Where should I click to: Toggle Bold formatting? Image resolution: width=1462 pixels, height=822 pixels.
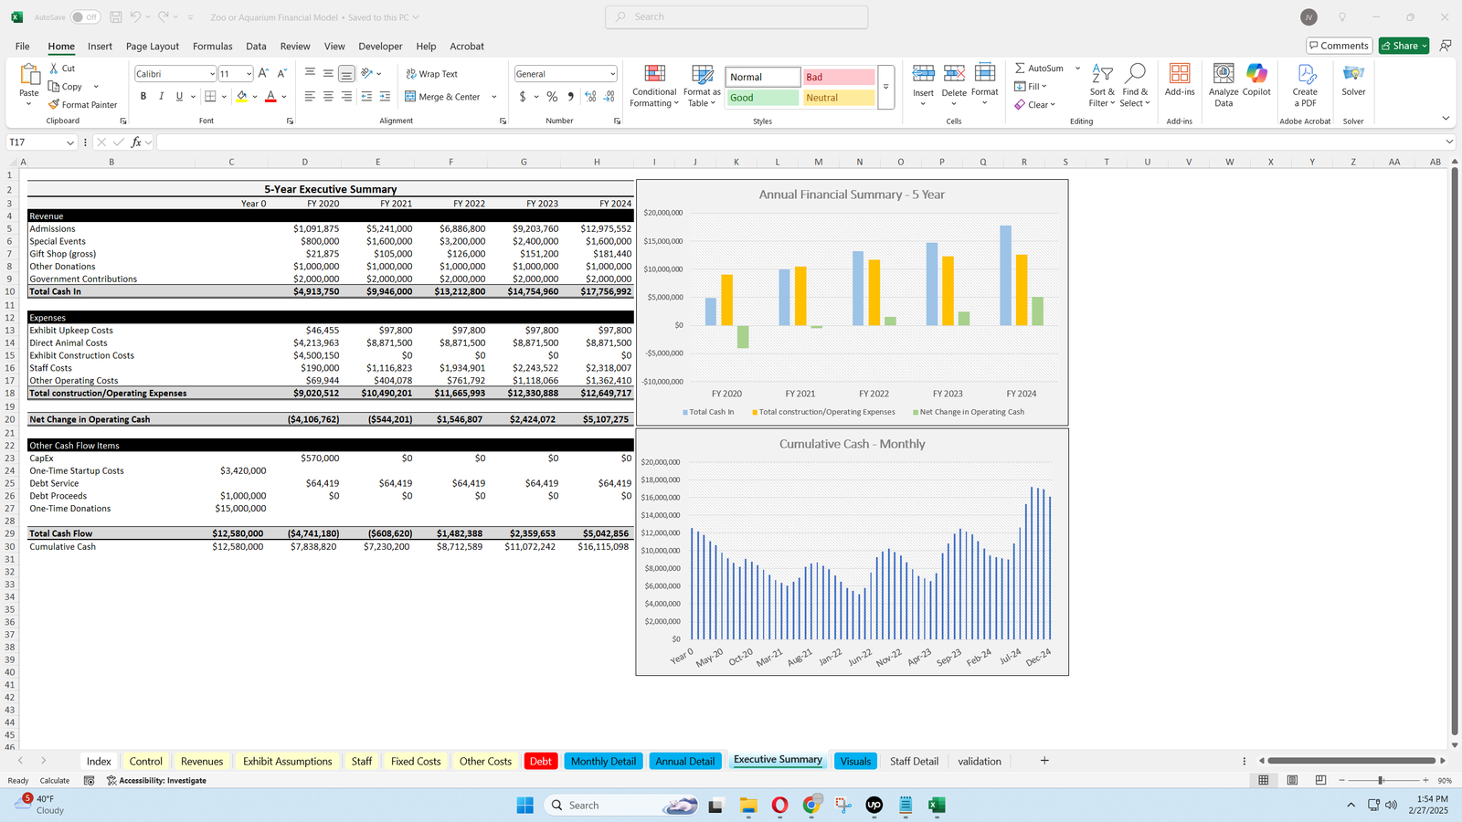tap(143, 97)
